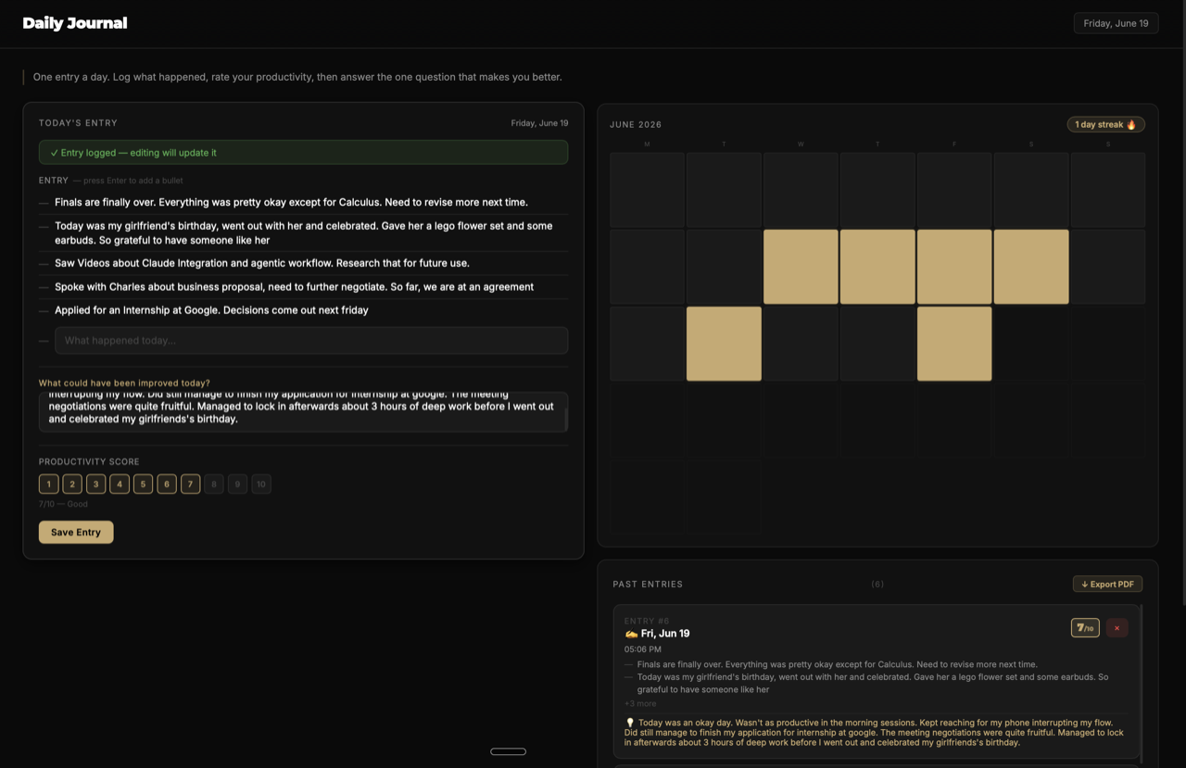Click the 'Fri, Jun 19' past entry title
The image size is (1186, 768).
pos(665,634)
